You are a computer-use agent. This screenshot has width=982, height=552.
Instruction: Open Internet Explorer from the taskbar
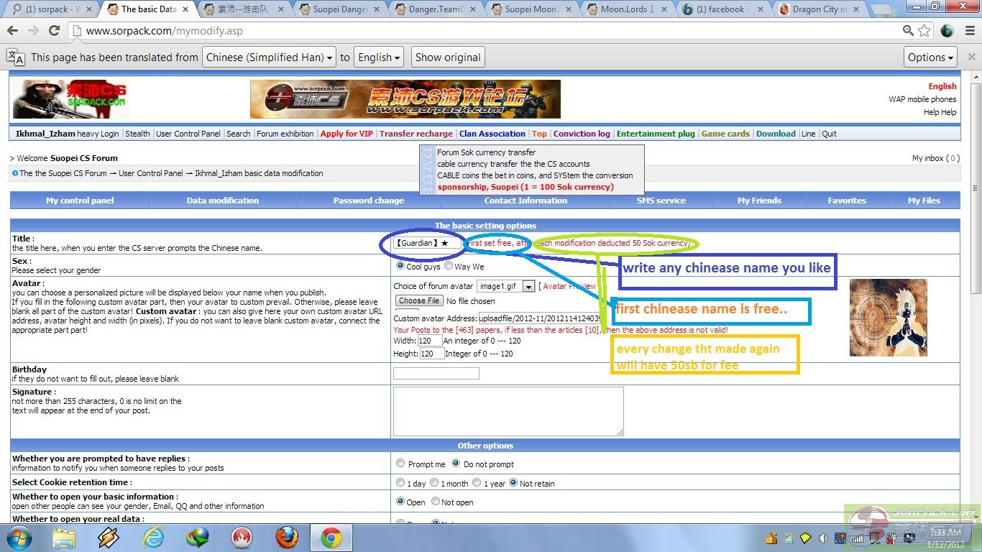[153, 537]
